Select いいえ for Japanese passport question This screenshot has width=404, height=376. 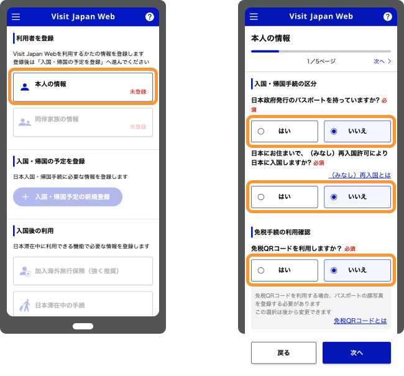[x=357, y=131]
